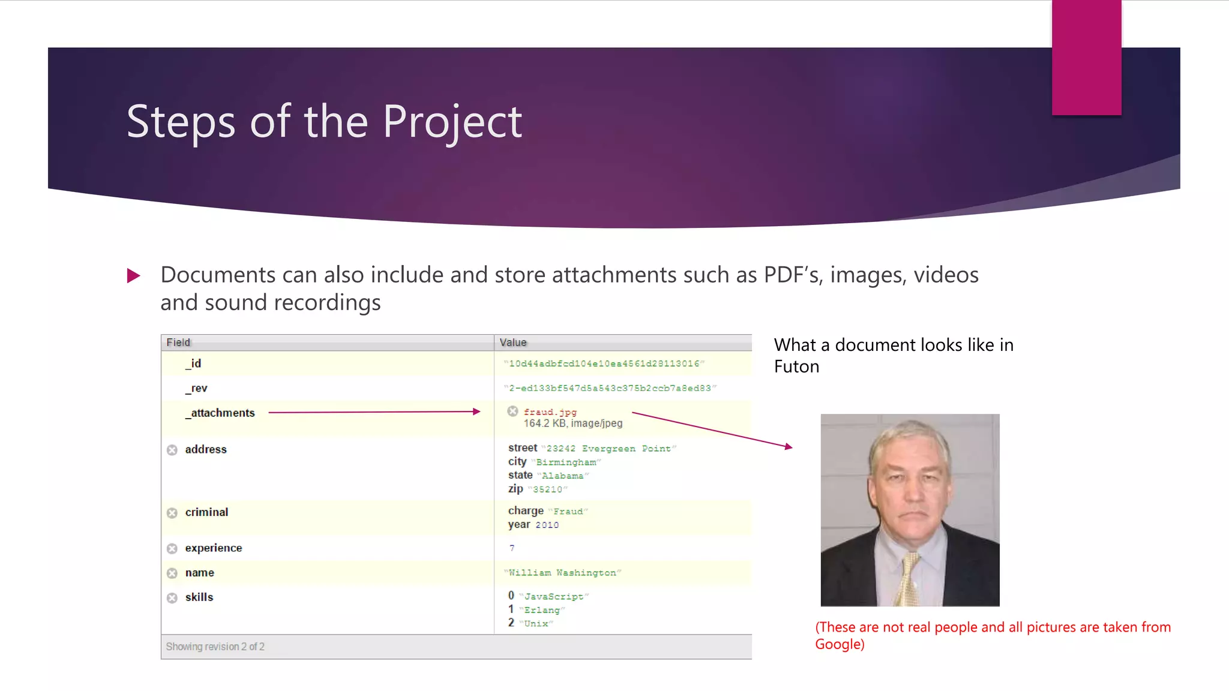
Task: Click the What a document looks like caption
Action: (894, 356)
